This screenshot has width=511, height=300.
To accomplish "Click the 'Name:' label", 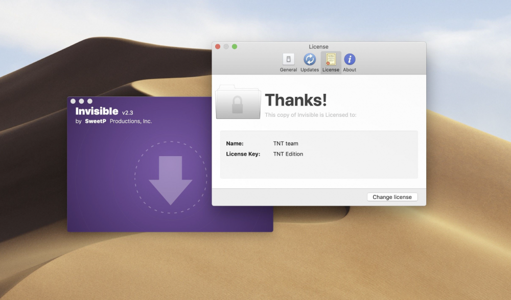I will pos(235,143).
